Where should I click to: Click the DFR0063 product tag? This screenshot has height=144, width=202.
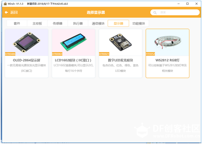tap(57, 54)
